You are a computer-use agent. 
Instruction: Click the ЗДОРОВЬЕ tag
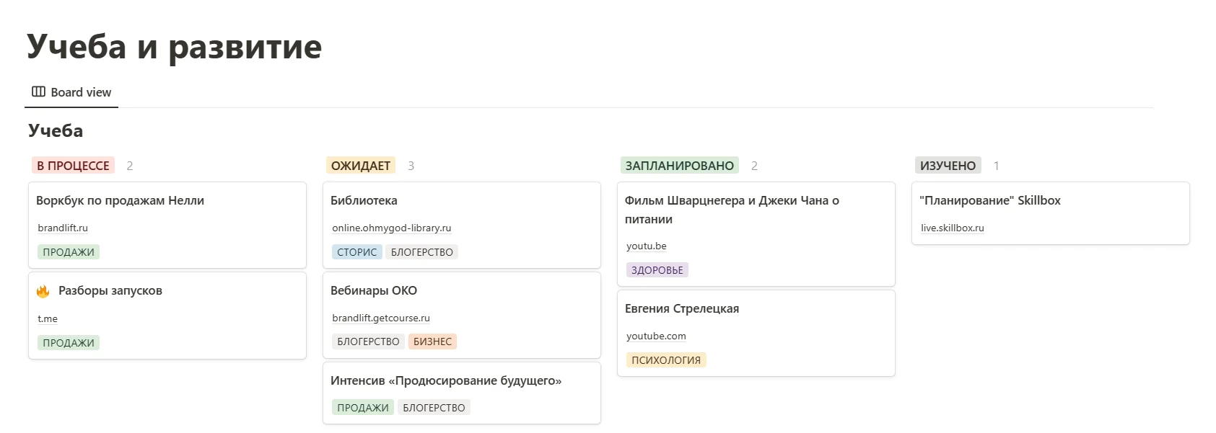[657, 270]
